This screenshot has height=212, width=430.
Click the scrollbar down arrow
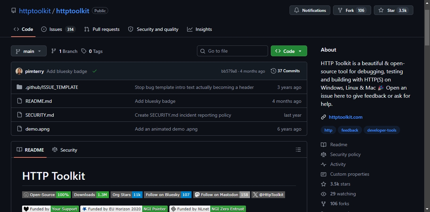(427, 209)
